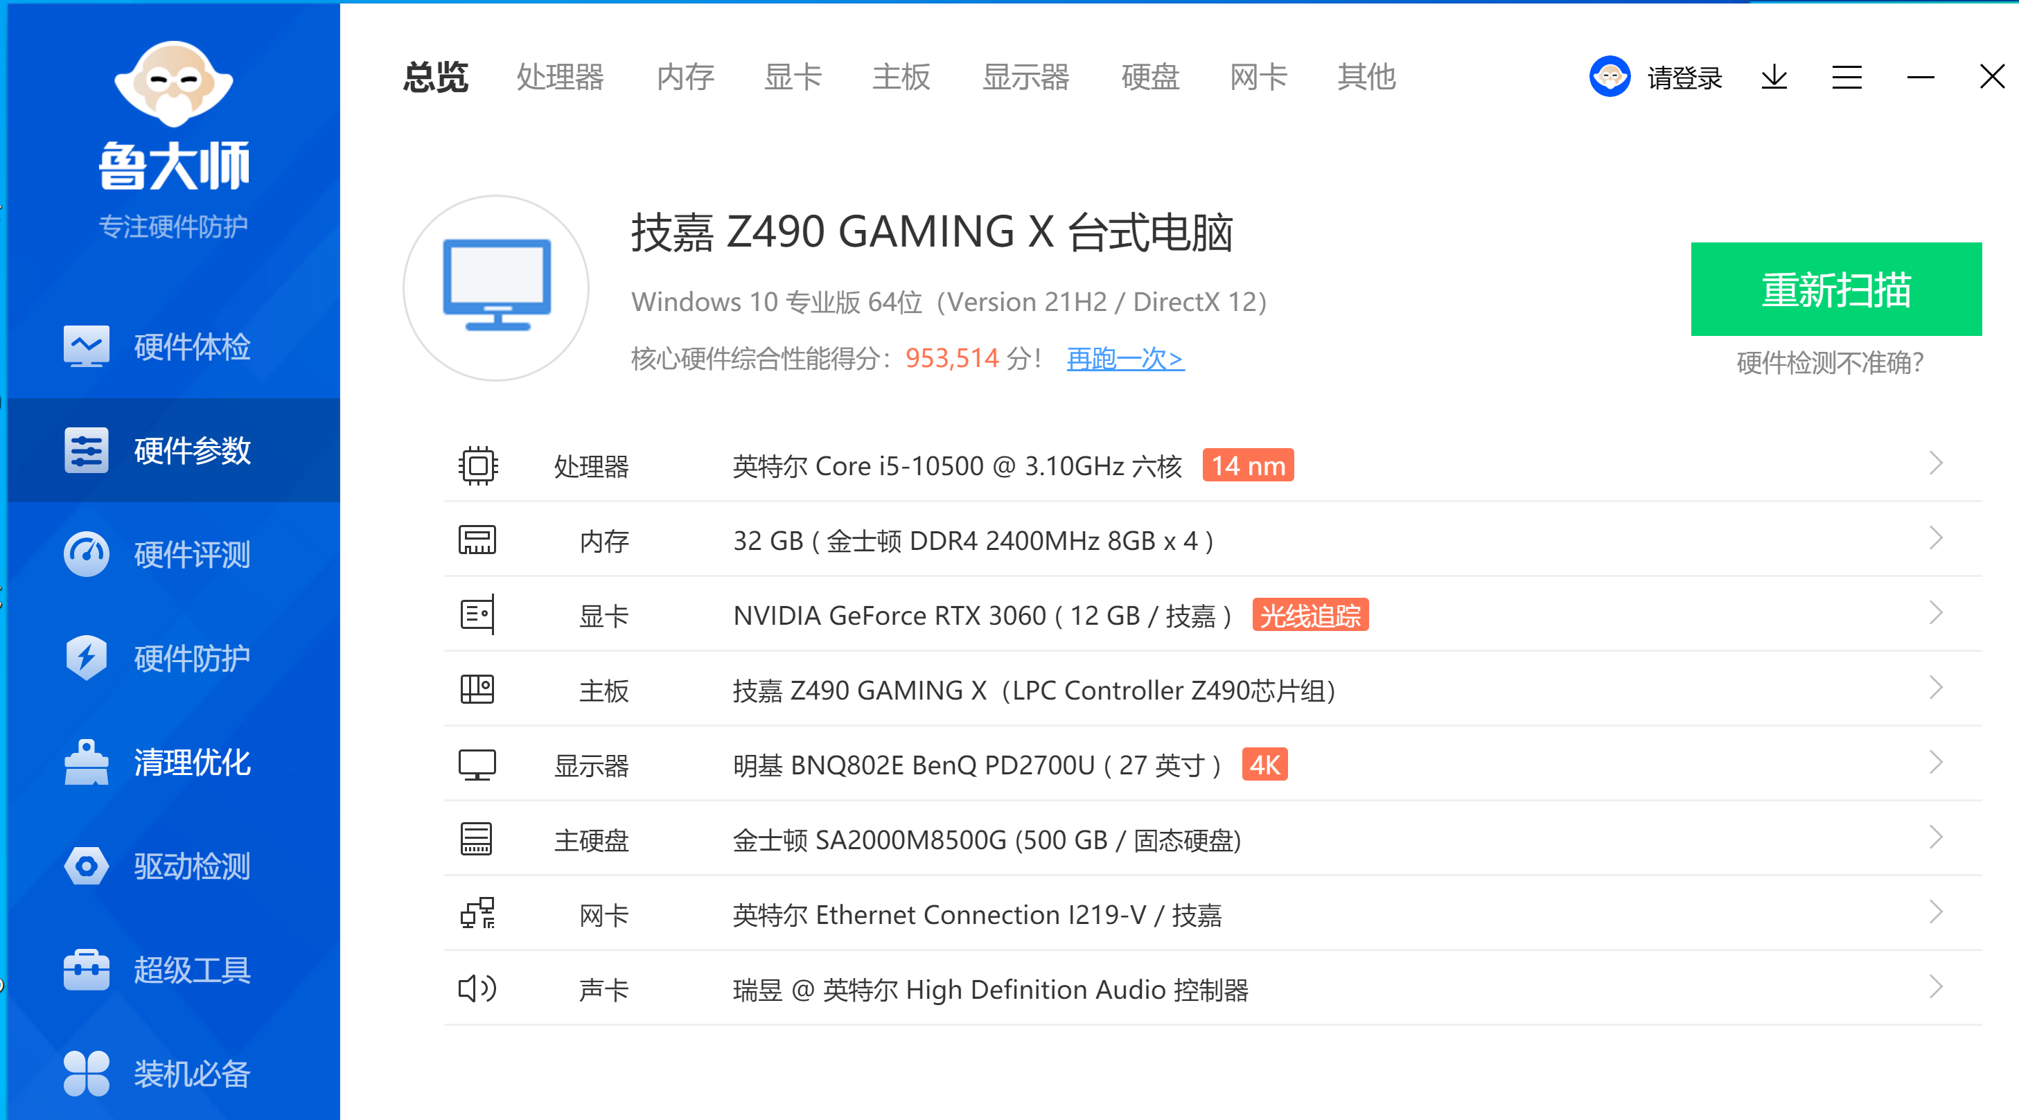
Task: Click the motherboard icon
Action: (477, 690)
